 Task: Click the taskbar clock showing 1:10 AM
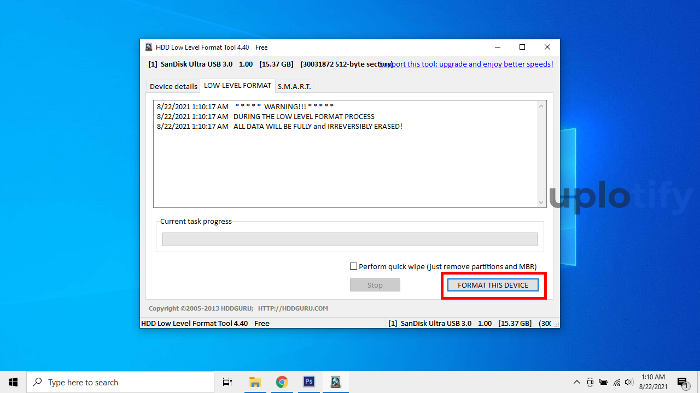point(653,382)
